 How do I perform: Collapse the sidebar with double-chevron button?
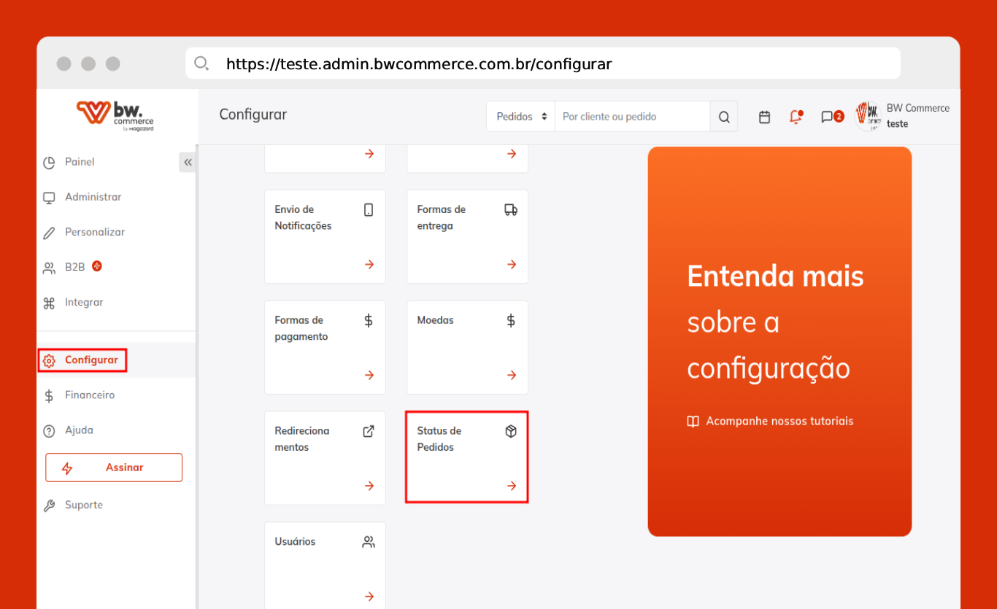188,162
